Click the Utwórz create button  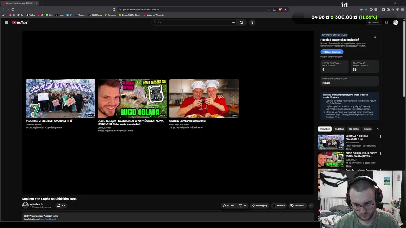(x=374, y=22)
